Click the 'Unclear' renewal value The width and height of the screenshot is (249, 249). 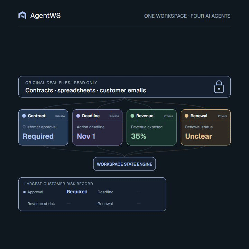199,136
